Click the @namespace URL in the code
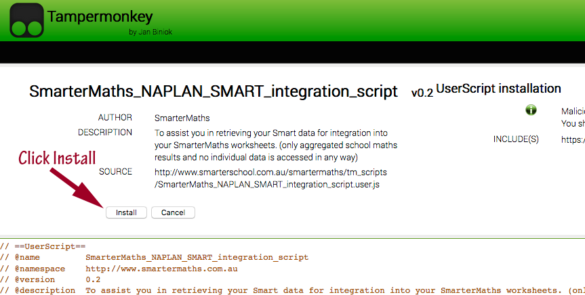Screen dimensions: 585x295 pyautogui.click(x=161, y=269)
